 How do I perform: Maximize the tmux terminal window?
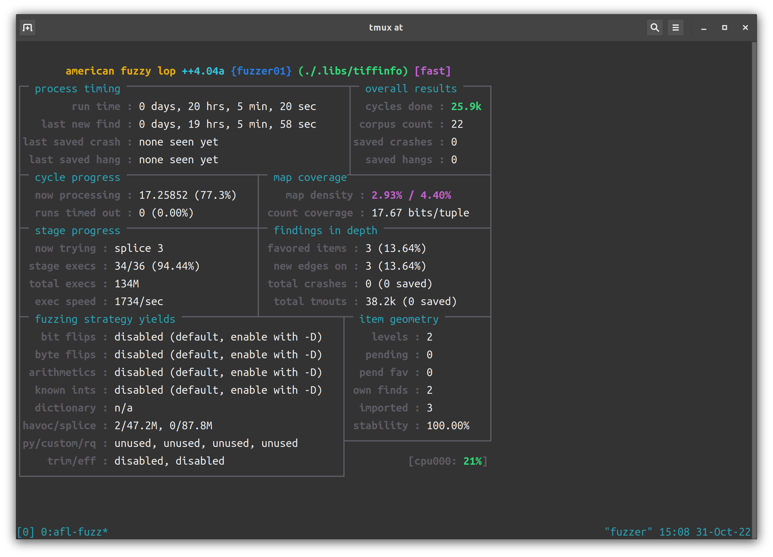(x=724, y=28)
